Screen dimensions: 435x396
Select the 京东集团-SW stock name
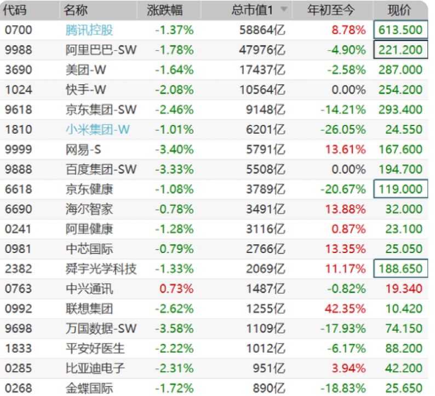point(101,110)
